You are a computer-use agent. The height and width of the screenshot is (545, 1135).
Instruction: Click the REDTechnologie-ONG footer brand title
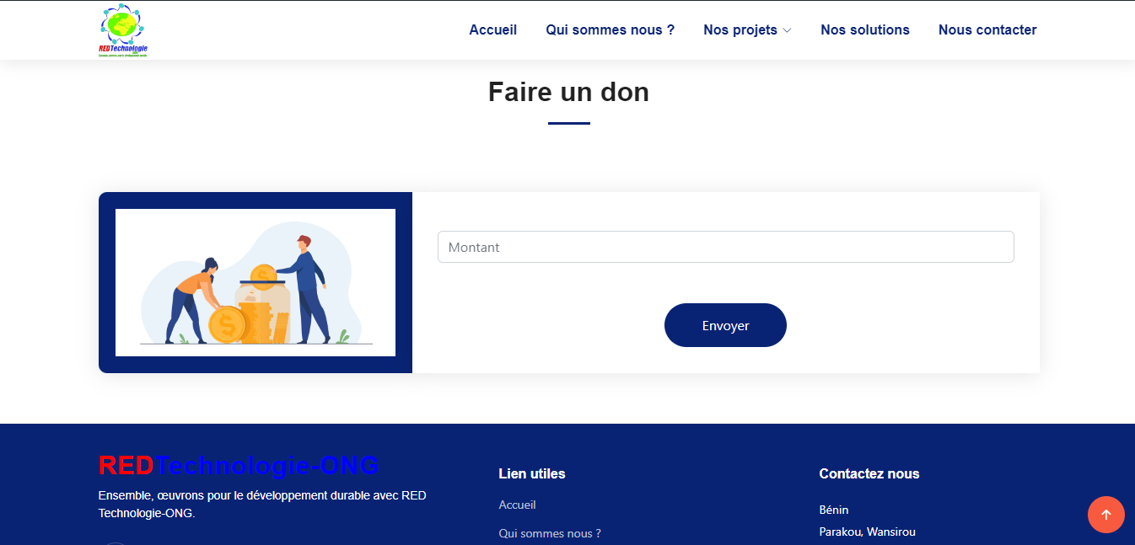pyautogui.click(x=239, y=466)
